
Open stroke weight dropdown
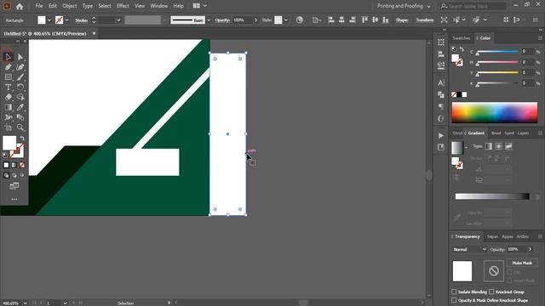pos(118,20)
